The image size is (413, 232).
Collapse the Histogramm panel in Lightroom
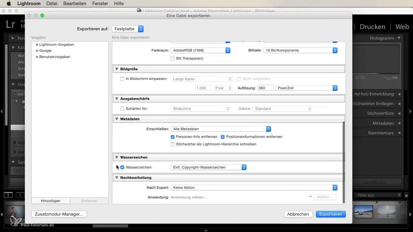(x=399, y=38)
